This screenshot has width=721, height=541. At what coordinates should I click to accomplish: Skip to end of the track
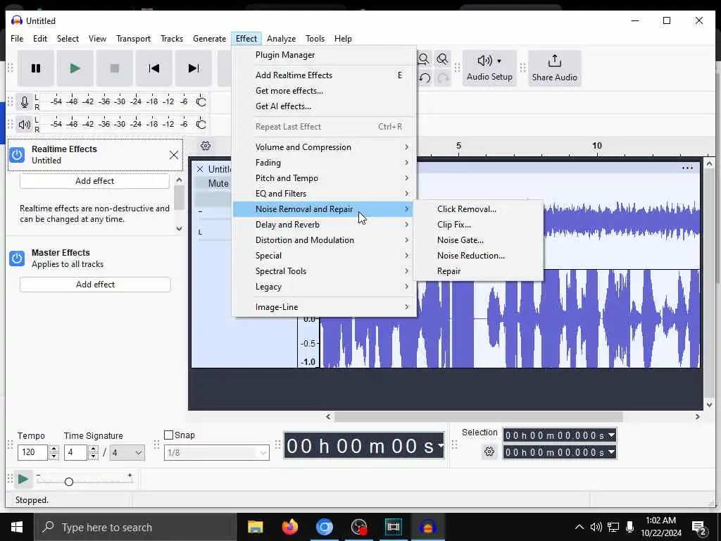[x=194, y=68]
